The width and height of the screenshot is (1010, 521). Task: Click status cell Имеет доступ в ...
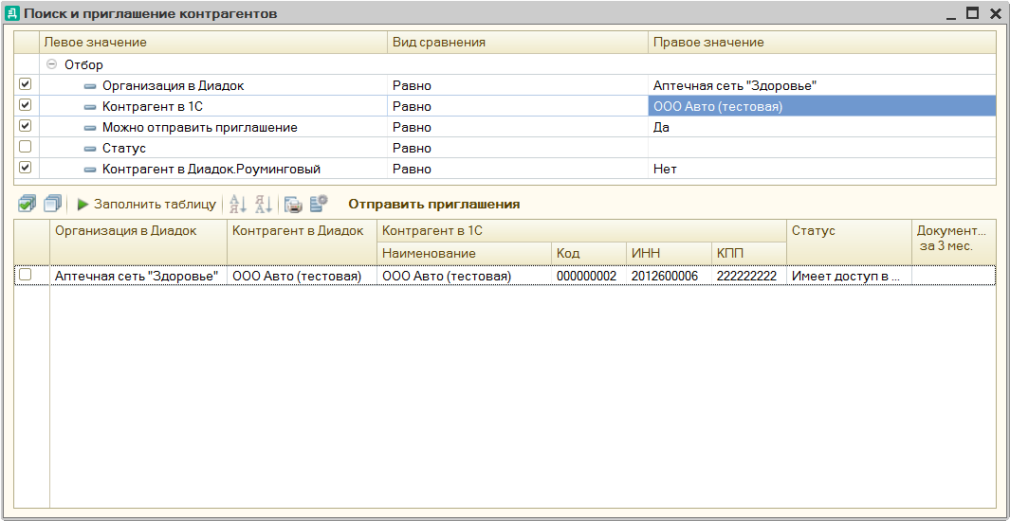pos(849,276)
